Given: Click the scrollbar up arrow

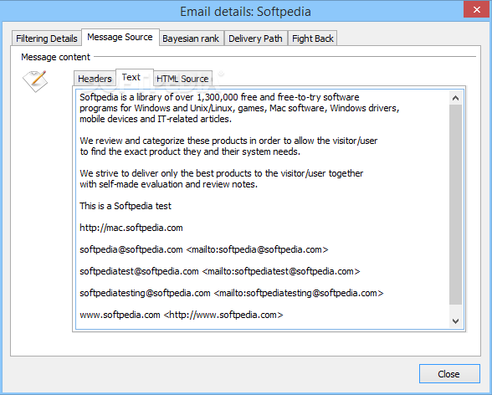Looking at the screenshot, I should click(x=455, y=98).
